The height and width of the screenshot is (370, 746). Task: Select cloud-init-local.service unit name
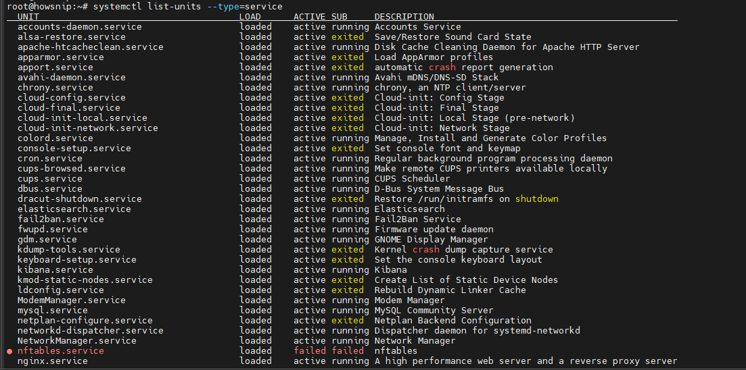coord(83,117)
